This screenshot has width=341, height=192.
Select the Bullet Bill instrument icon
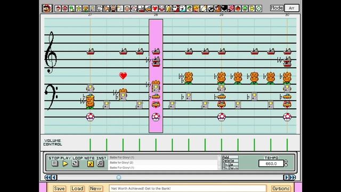pos(210,9)
